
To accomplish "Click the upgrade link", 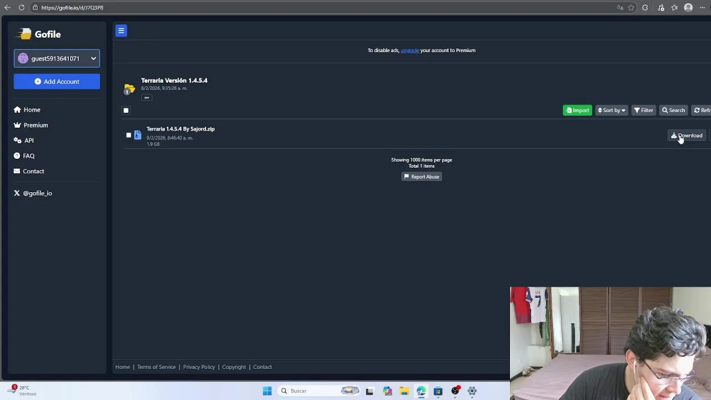I will [x=410, y=51].
